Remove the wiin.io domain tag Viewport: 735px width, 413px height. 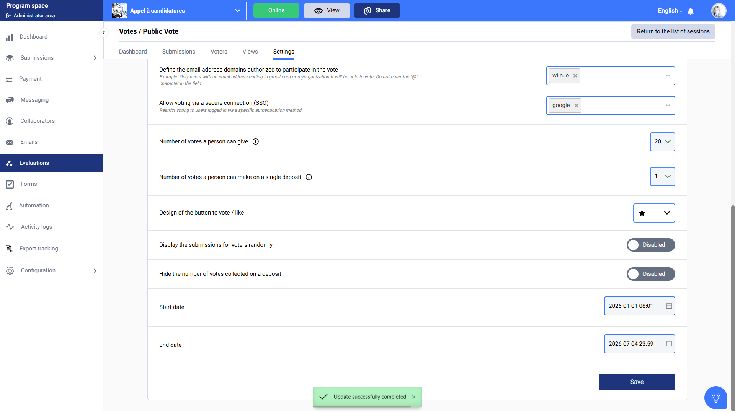click(575, 76)
